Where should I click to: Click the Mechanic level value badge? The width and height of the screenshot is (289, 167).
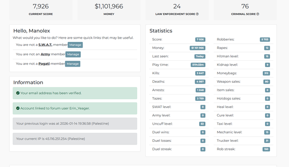267,132
